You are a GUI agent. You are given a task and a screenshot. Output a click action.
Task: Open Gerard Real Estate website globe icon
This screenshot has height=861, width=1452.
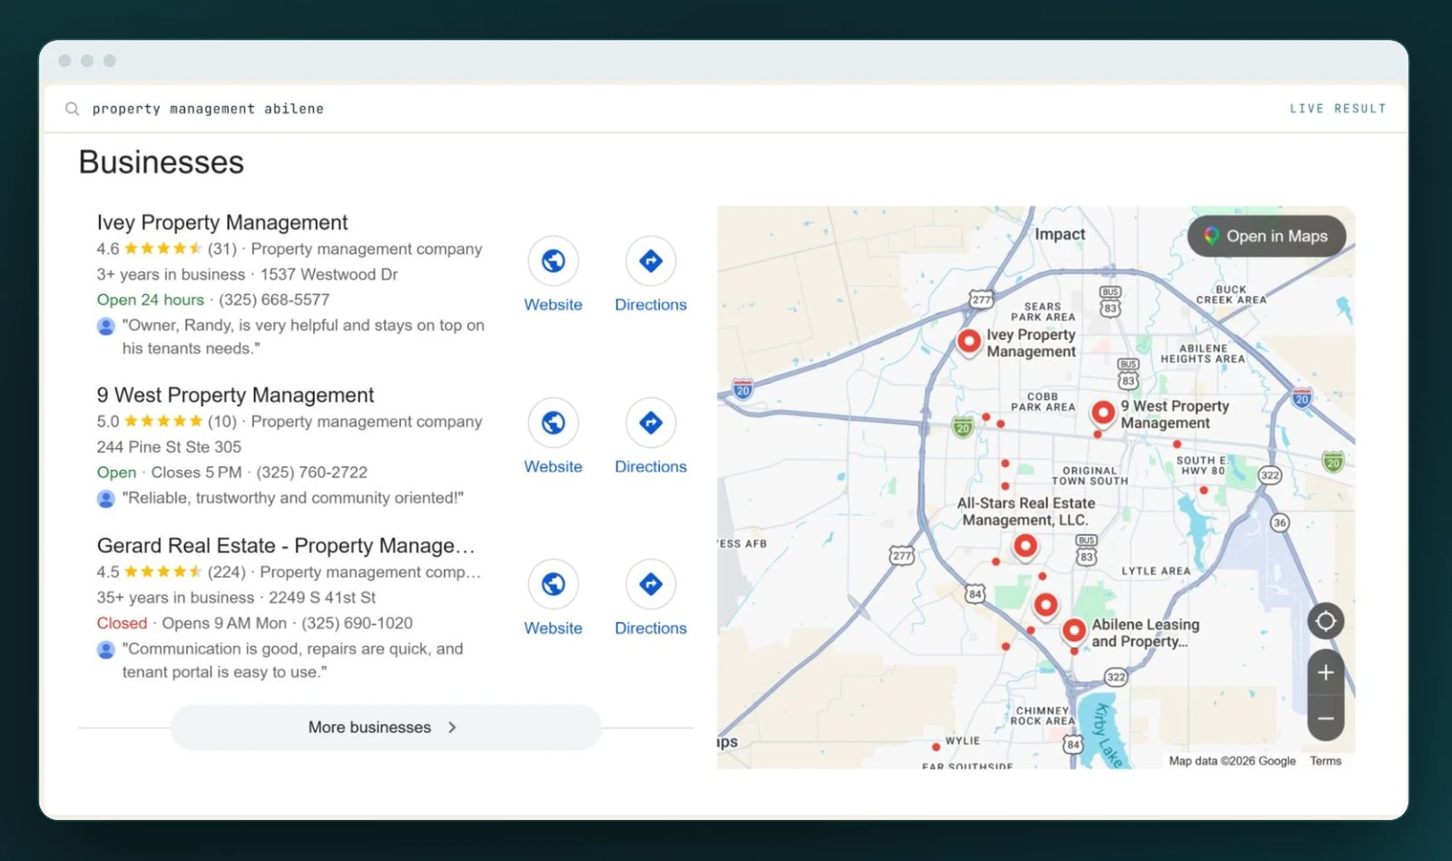pos(554,584)
